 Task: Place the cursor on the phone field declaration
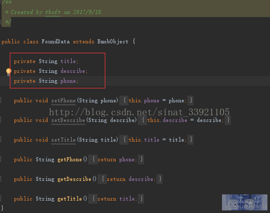[x=46, y=81]
